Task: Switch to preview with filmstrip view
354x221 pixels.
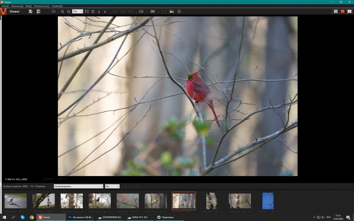Action: [342, 11]
